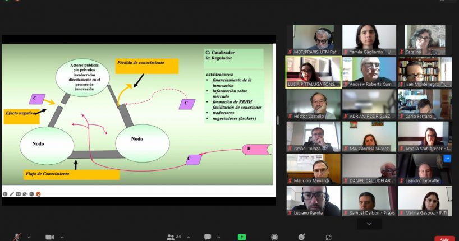
Task: Open the Reactions emoji menu
Action: [x=302, y=237]
